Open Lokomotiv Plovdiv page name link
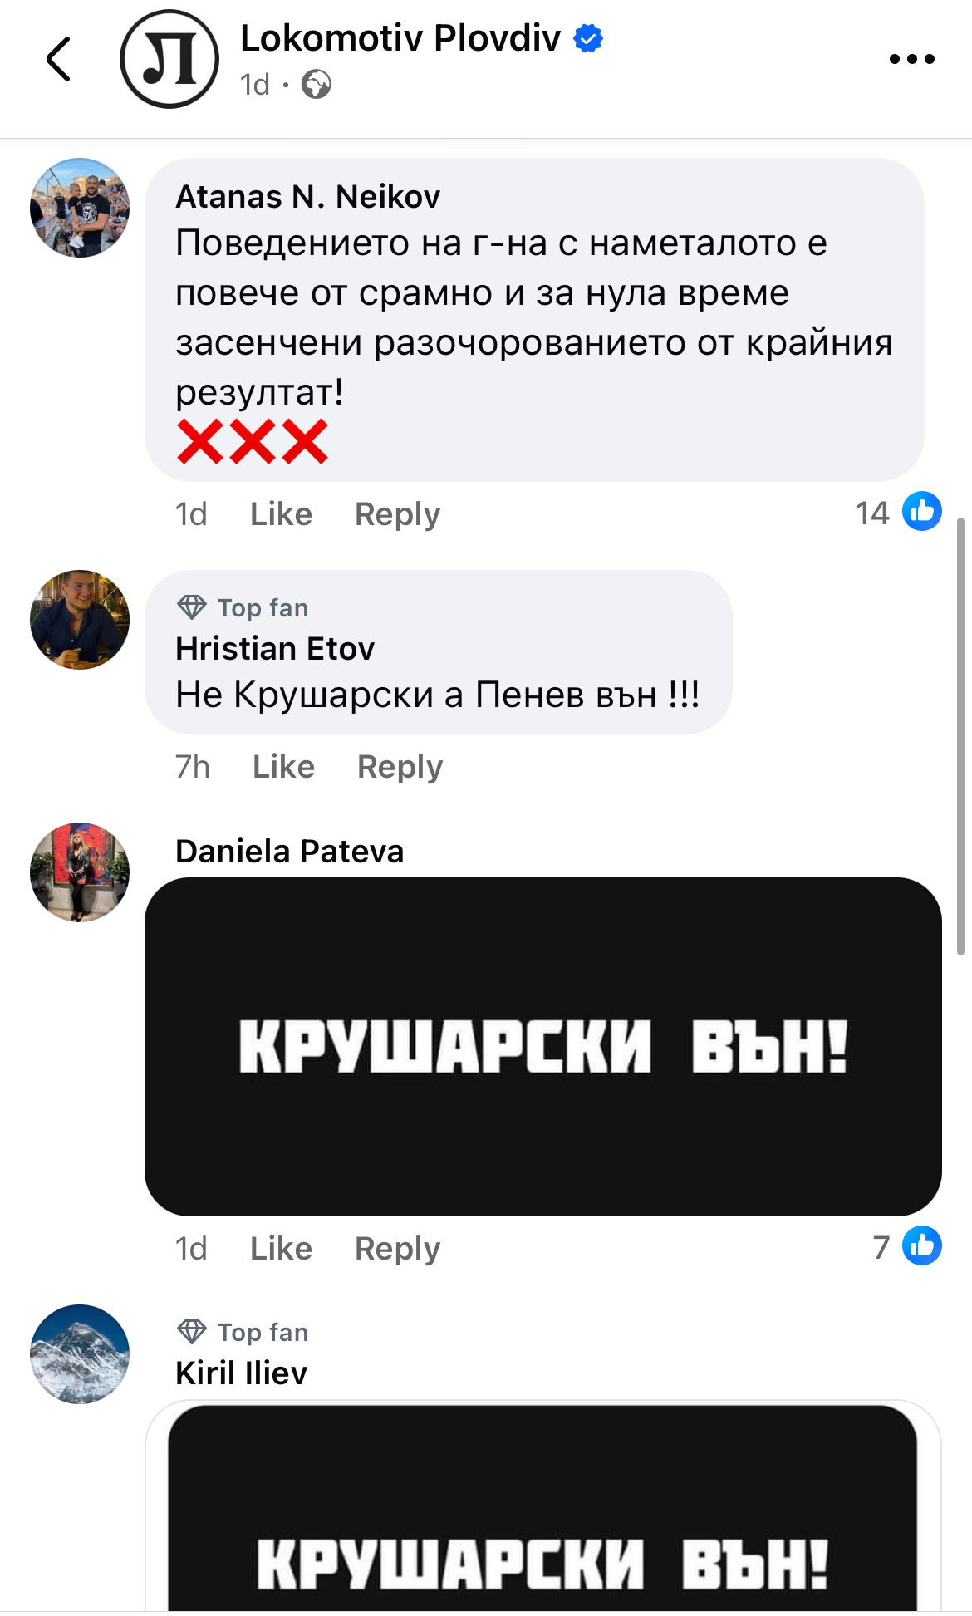972x1616 pixels. point(400,38)
